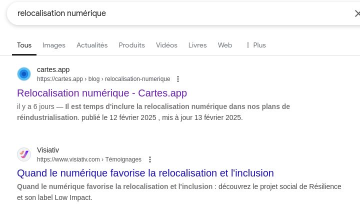Click the Visiativ site name
This screenshot has width=360, height=211.
[x=48, y=150]
